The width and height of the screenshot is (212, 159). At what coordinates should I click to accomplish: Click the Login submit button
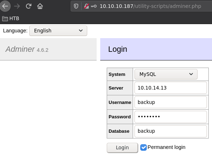[122, 148]
